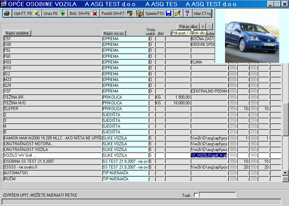
Task: Click the Upit F7, F8 query button
Action: click(x=23, y=14)
